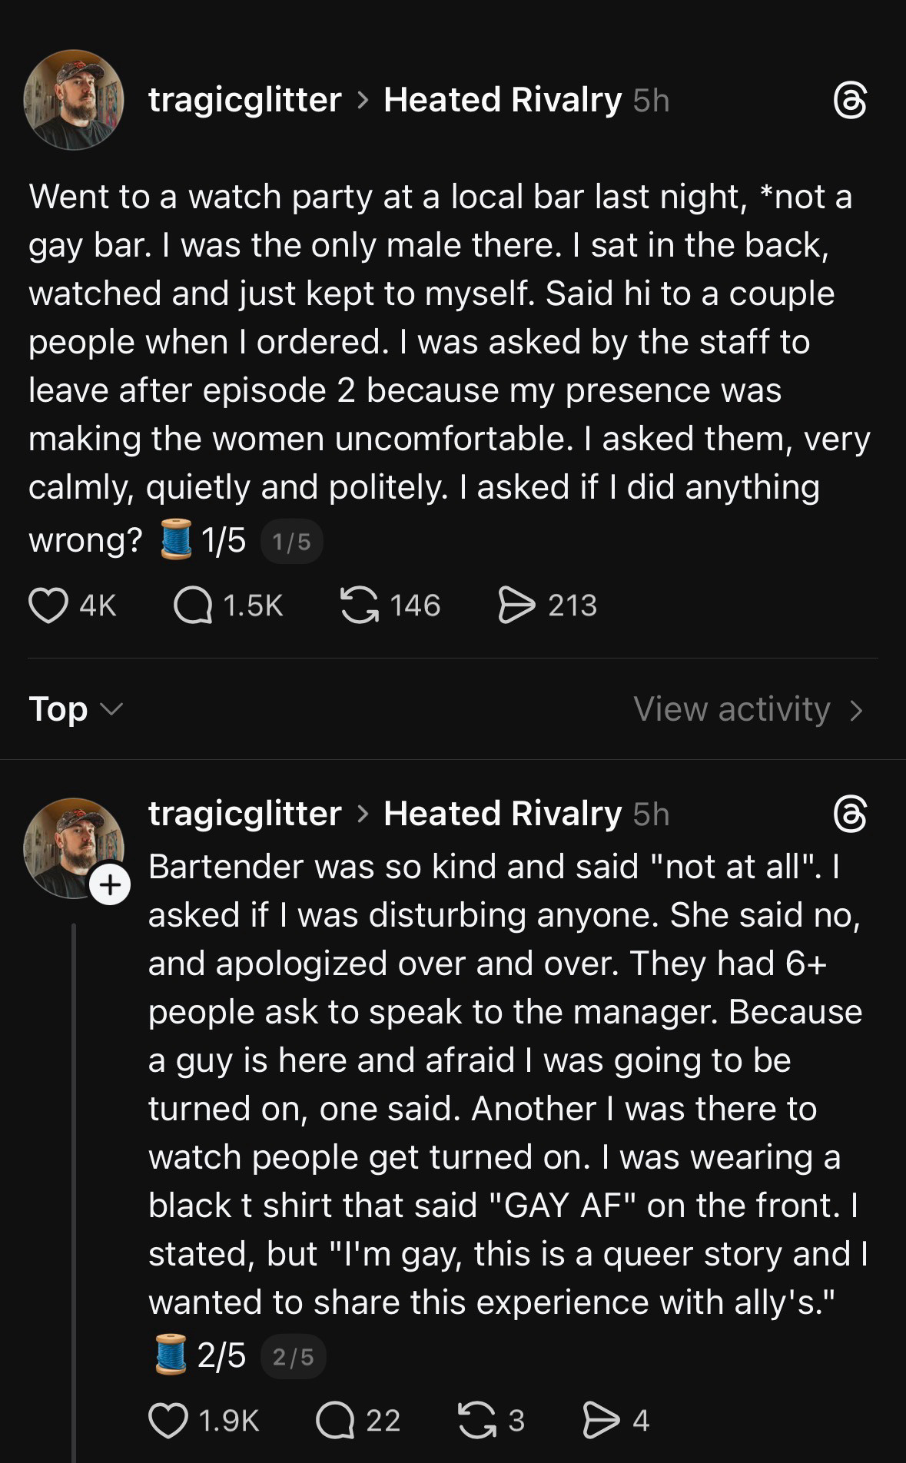Viewport: 906px width, 1463px height.
Task: Open tragicglitter username on second post
Action: [x=244, y=813]
